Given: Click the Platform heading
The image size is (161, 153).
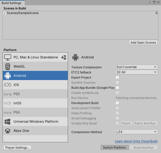Looking at the screenshot, I should 10,50.
